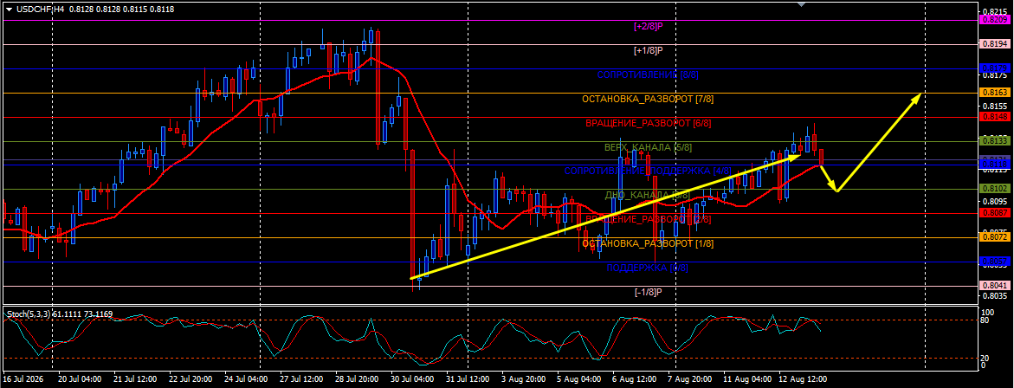Open the chart menu arrow beside USDCHF,H4

point(8,10)
